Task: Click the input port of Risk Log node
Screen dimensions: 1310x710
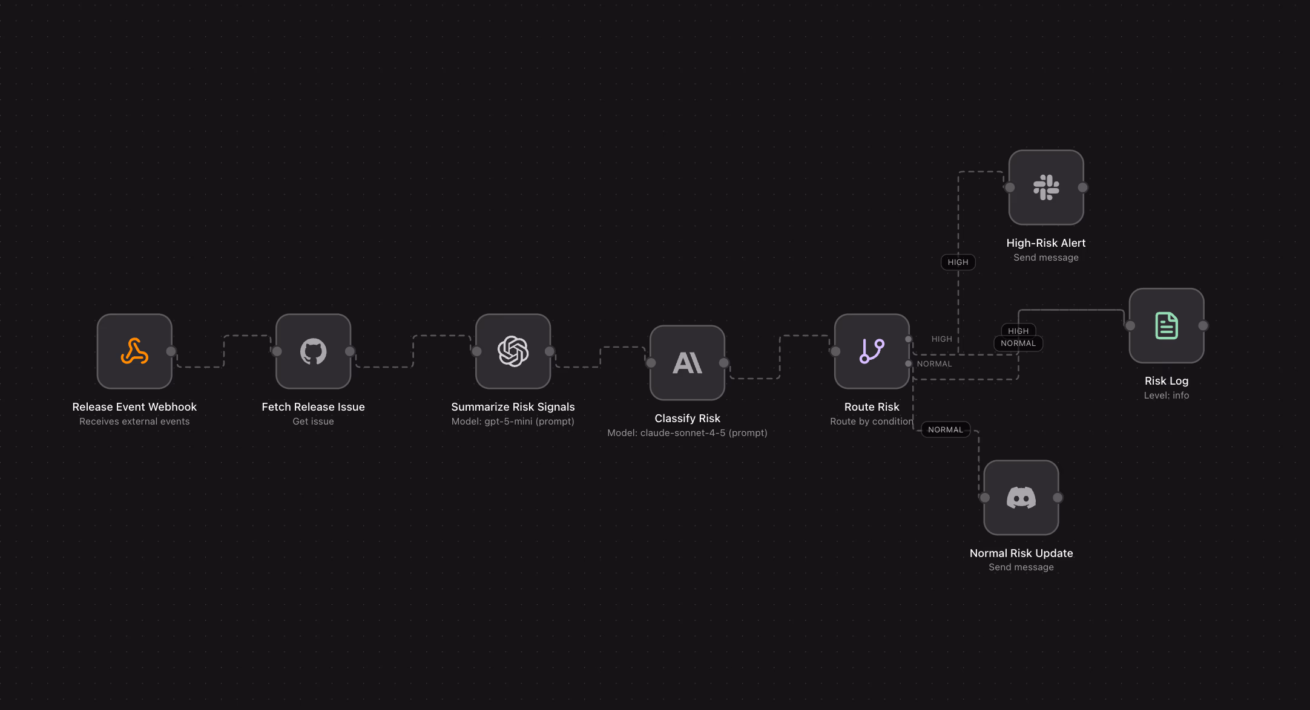Action: [x=1130, y=326]
